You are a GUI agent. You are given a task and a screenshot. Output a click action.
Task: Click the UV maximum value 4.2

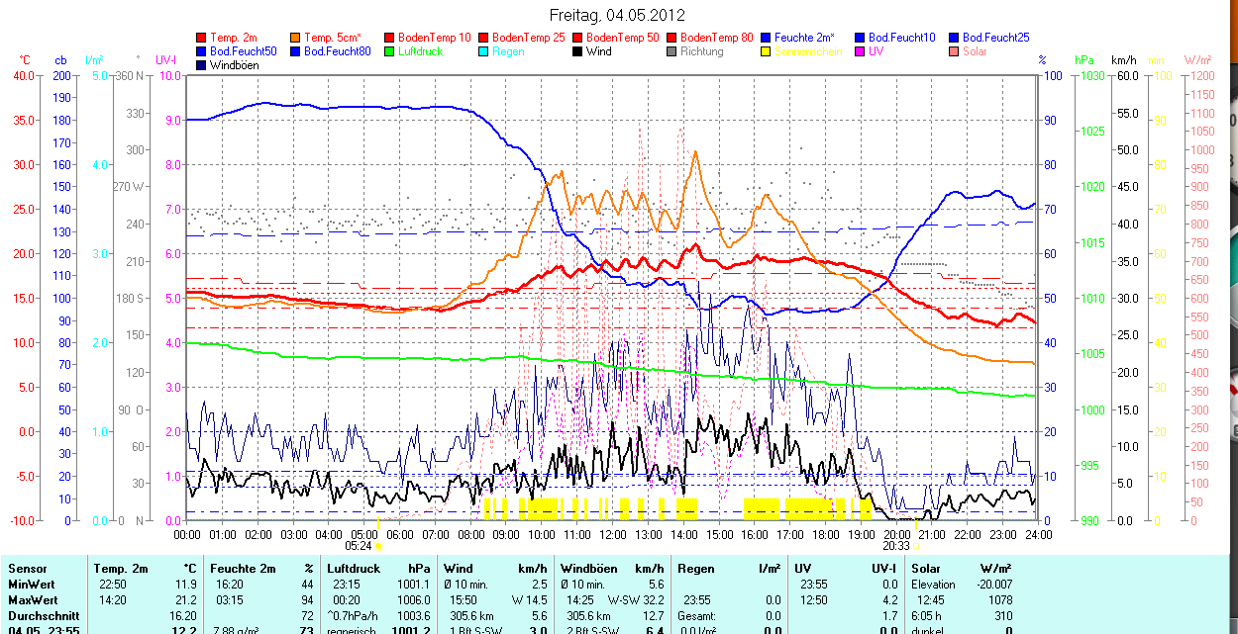(x=889, y=600)
